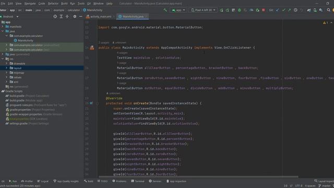Expand the values folder

point(6,77)
